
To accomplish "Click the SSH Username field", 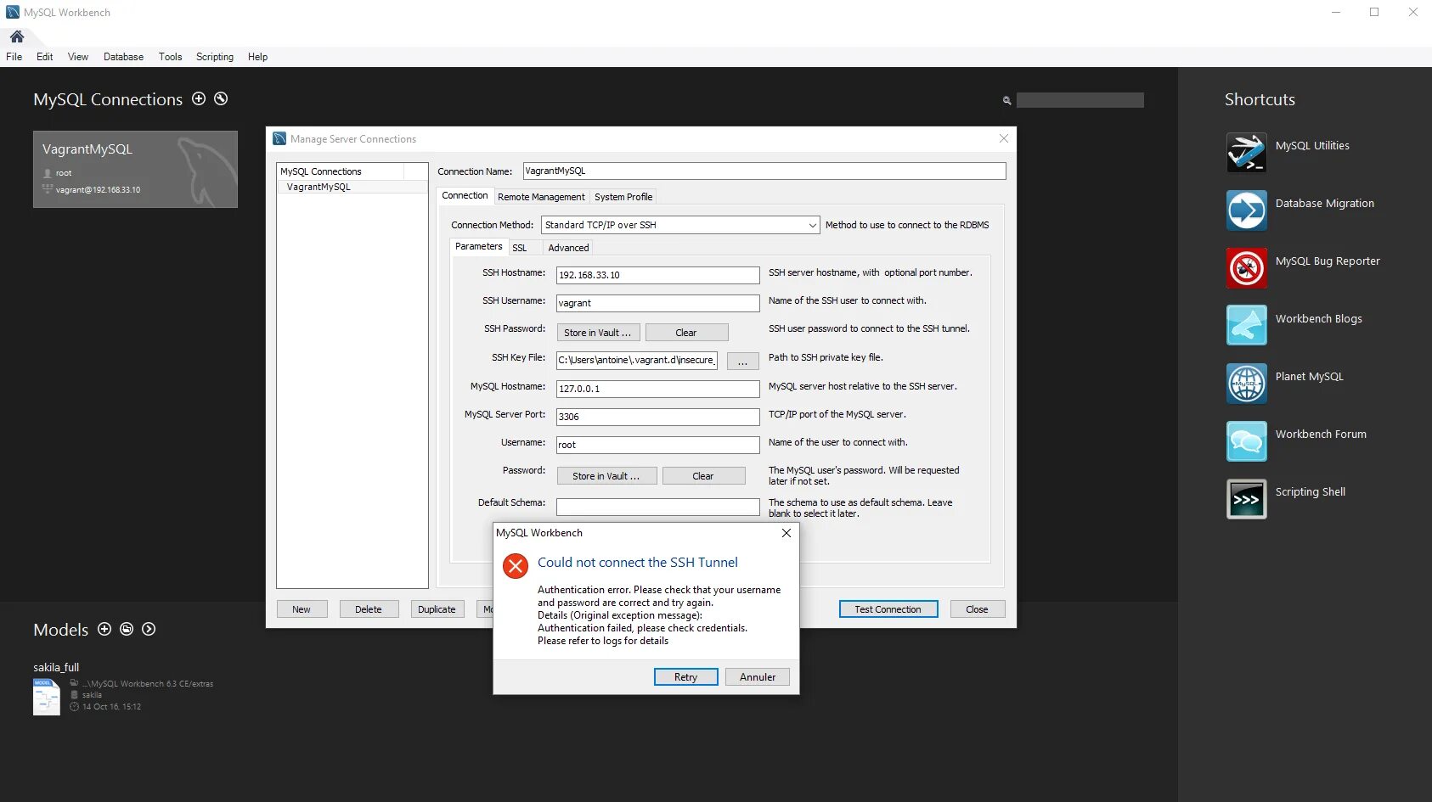I will [658, 303].
